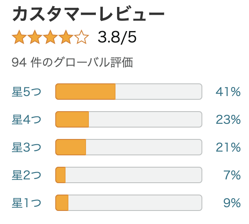Click the 41% percentage link
The width and height of the screenshot is (249, 224).
[x=228, y=92]
